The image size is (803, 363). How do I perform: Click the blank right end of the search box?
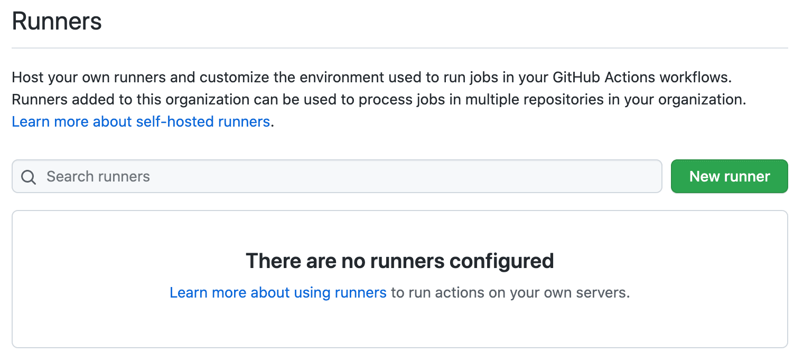581,176
